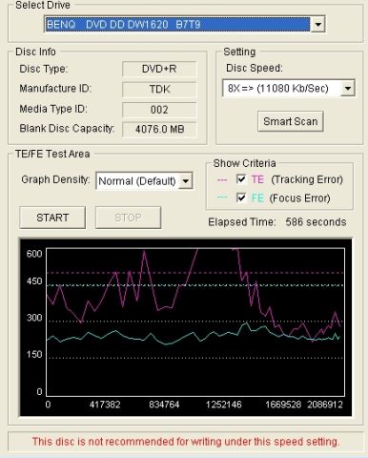Open the Select Drive dropdown arrow
The height and width of the screenshot is (458, 368).
pyautogui.click(x=317, y=24)
